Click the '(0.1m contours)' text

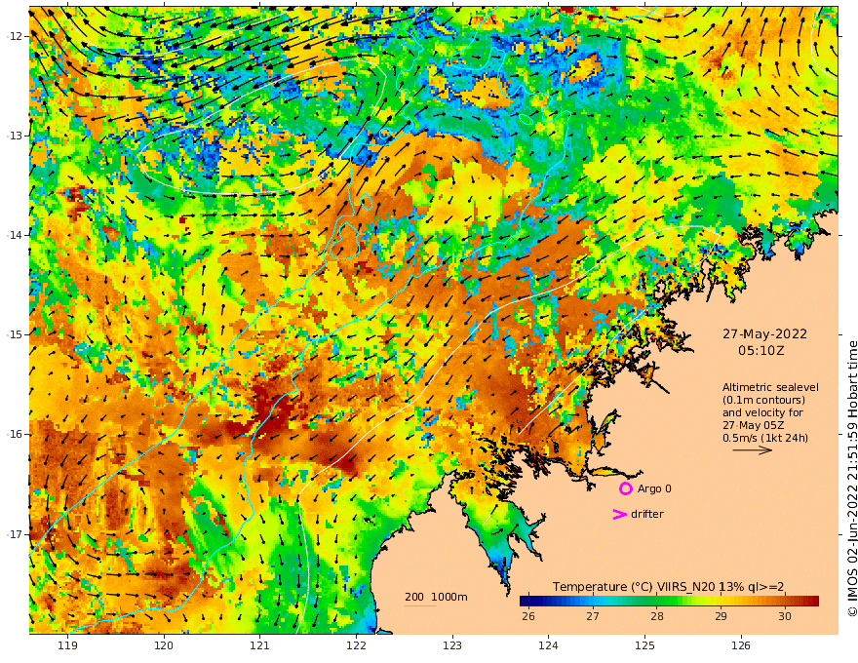[x=763, y=400]
